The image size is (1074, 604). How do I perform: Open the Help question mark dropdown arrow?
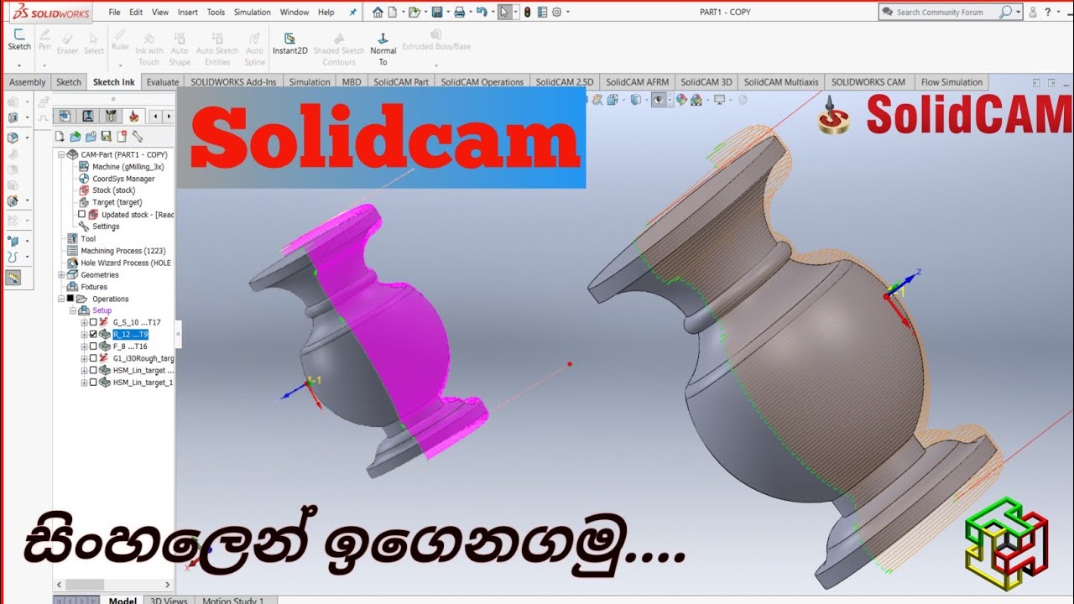tap(1057, 12)
